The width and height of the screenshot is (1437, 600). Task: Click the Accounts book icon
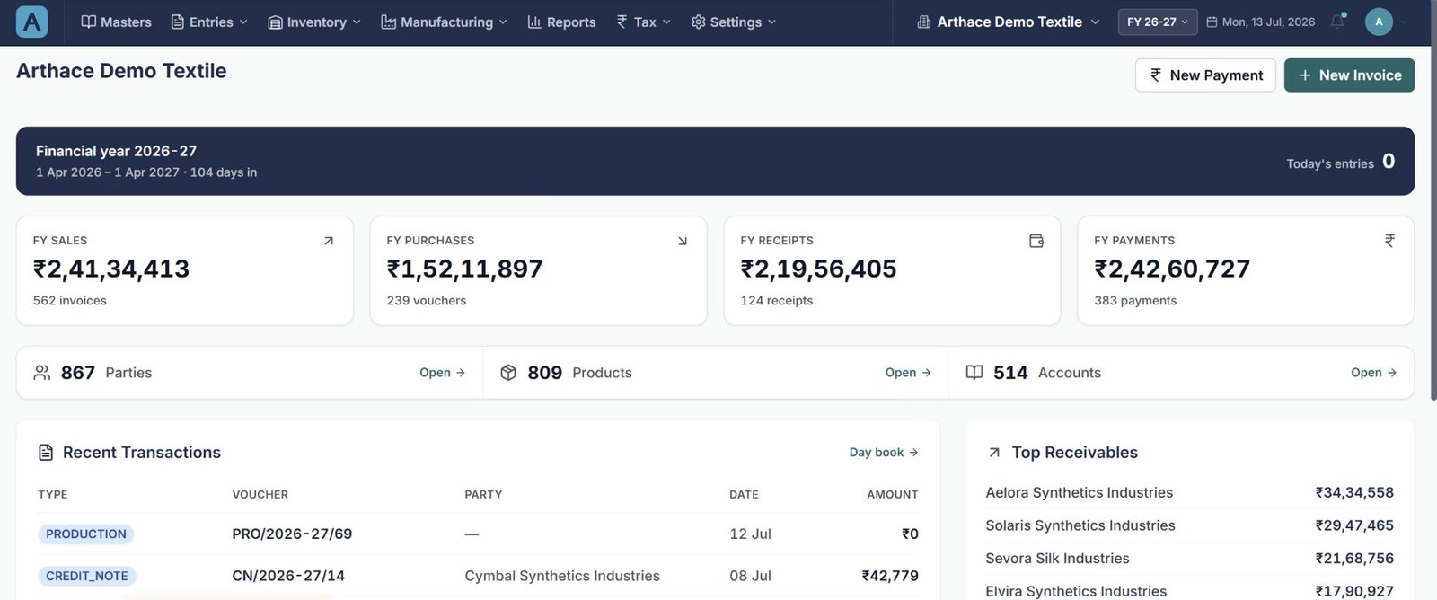974,373
